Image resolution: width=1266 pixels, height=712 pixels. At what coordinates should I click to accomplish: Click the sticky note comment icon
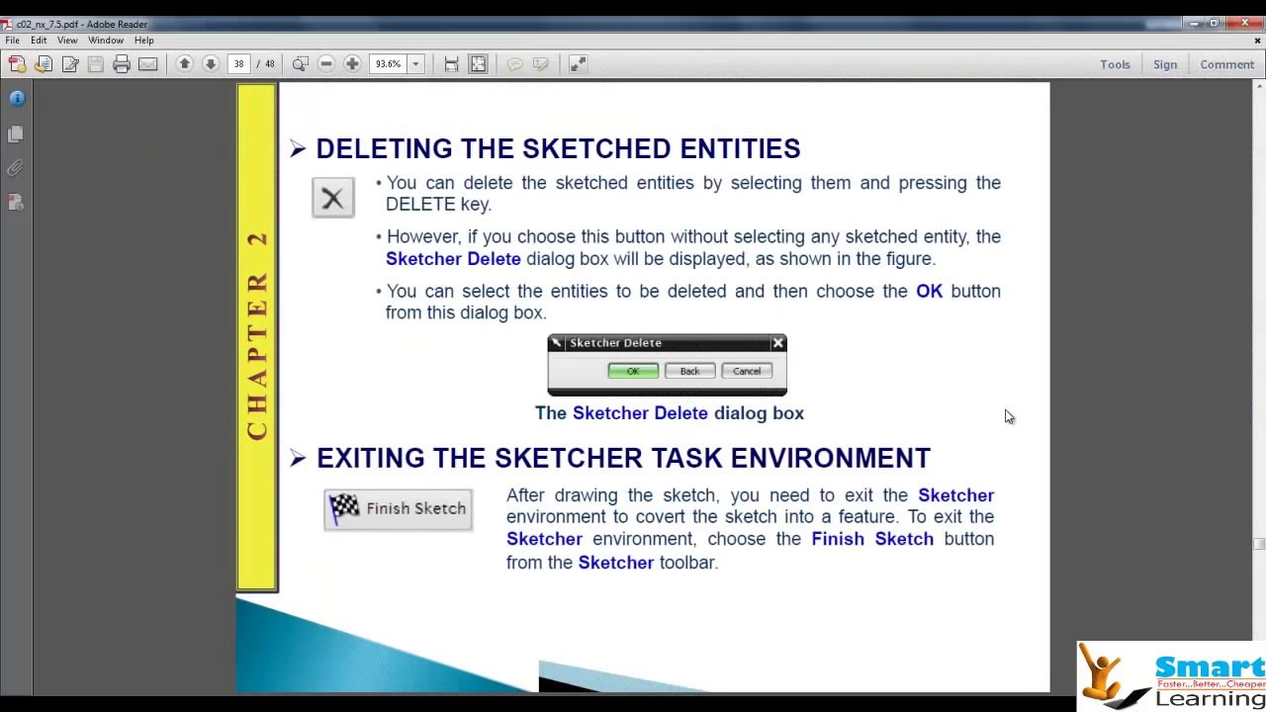point(514,64)
